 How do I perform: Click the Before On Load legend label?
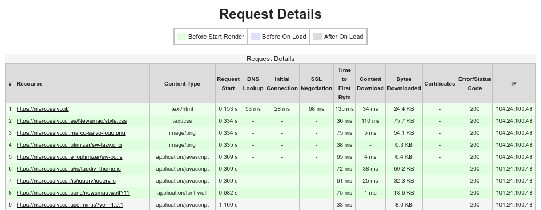pos(284,37)
